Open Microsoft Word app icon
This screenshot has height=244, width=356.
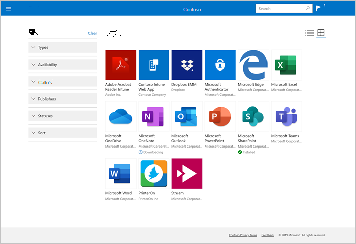[120, 173]
